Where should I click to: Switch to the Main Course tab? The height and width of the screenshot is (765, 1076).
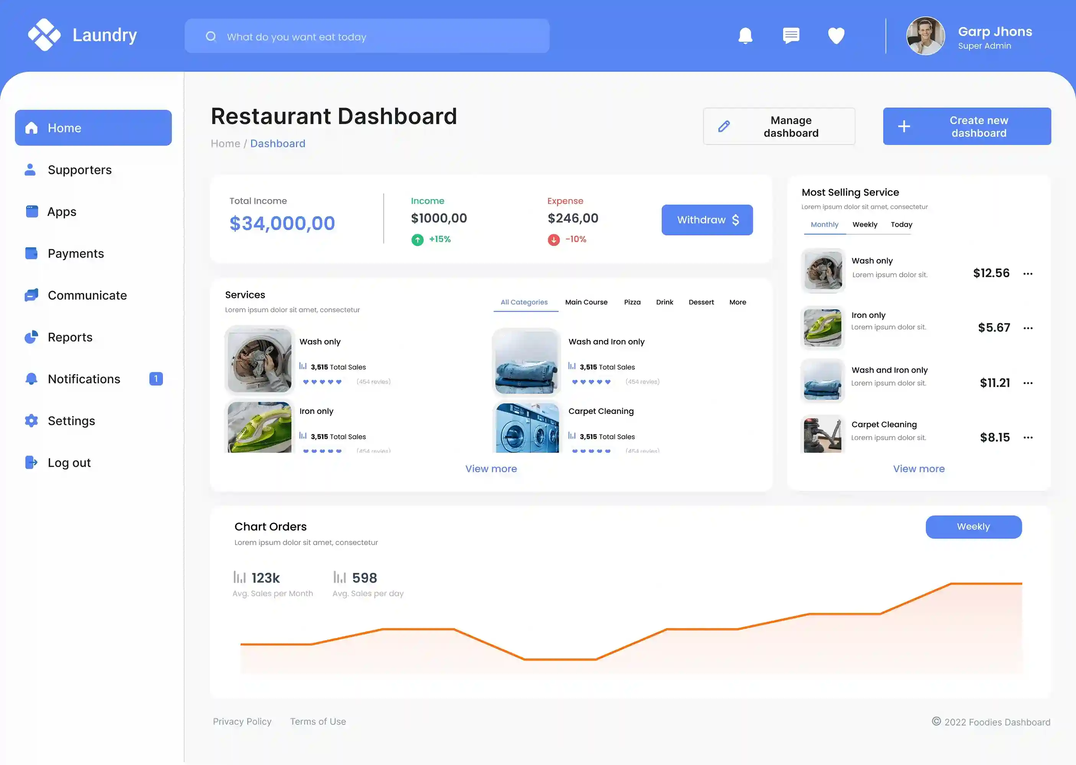[x=586, y=302]
